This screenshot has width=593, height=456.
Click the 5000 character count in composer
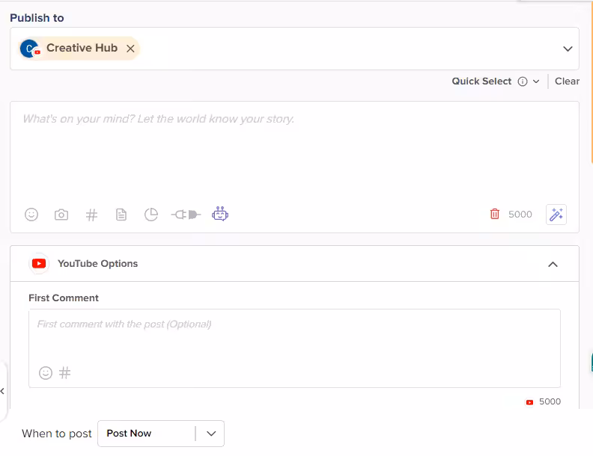click(520, 215)
